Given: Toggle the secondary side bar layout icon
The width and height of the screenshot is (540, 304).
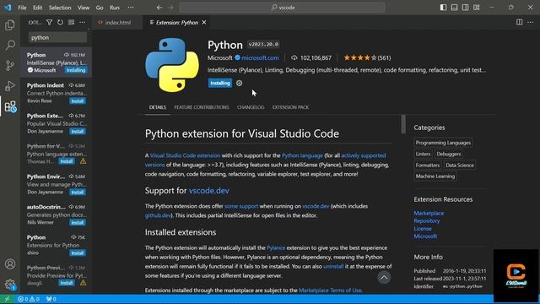Looking at the screenshot, I should pos(465,8).
